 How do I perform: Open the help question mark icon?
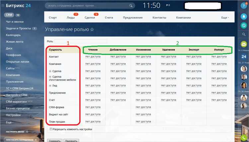click(x=244, y=6)
